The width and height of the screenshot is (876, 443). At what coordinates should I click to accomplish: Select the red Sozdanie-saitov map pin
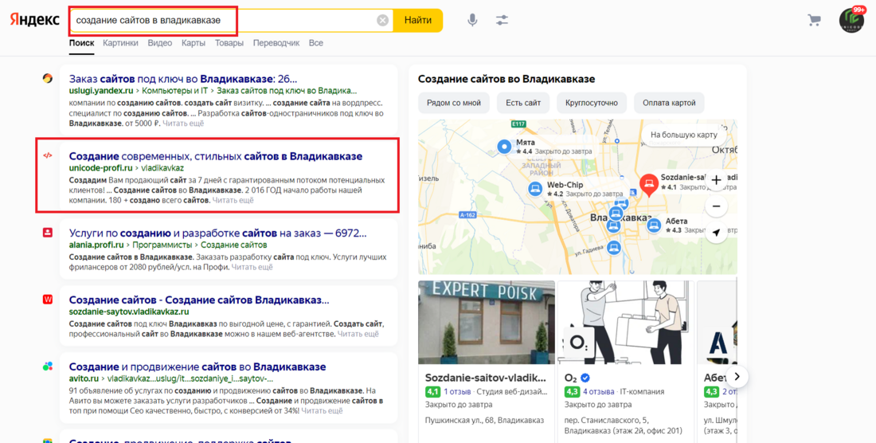[648, 185]
